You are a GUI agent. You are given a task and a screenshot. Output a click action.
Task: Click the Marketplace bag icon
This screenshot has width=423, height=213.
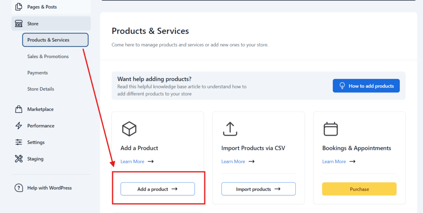click(x=19, y=109)
